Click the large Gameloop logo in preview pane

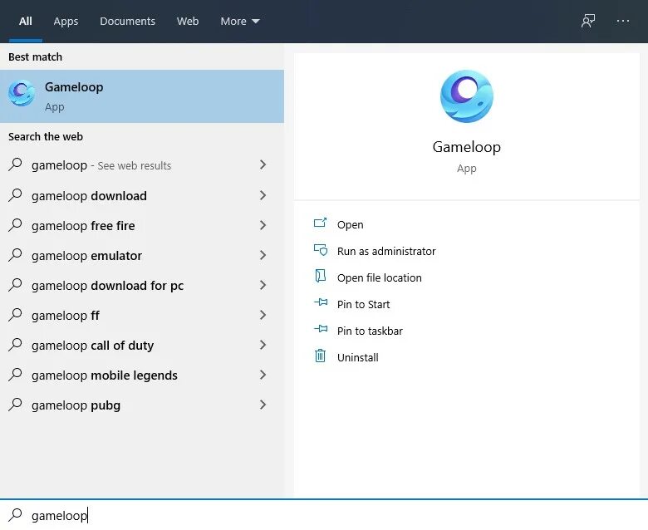[467, 96]
